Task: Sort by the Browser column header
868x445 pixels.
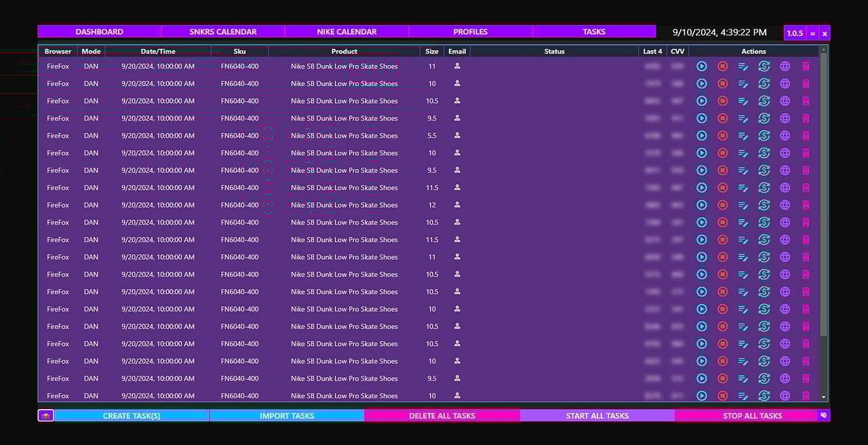Action: pyautogui.click(x=58, y=51)
